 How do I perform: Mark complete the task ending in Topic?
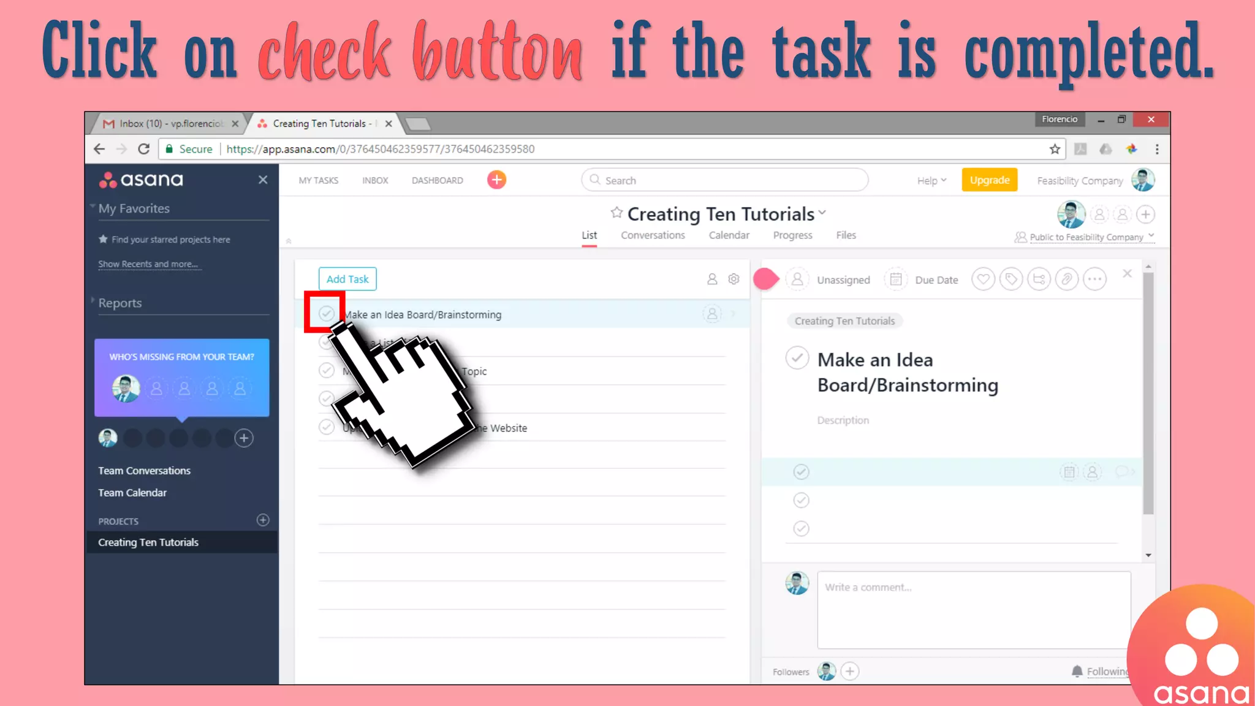tap(327, 370)
